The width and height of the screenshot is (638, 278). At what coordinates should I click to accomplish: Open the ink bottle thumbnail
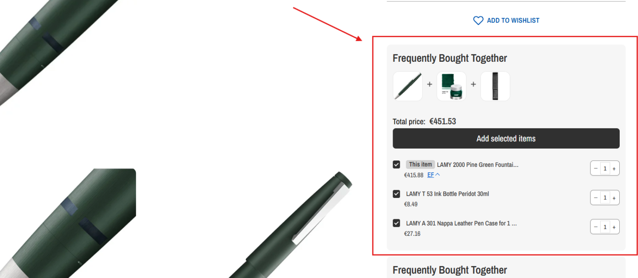coord(451,86)
